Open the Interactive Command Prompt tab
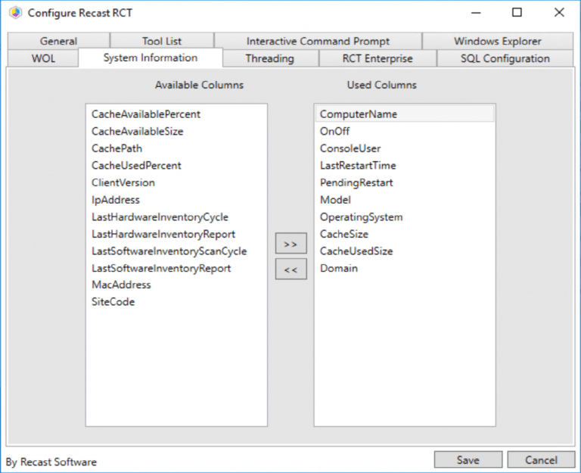 tap(318, 41)
